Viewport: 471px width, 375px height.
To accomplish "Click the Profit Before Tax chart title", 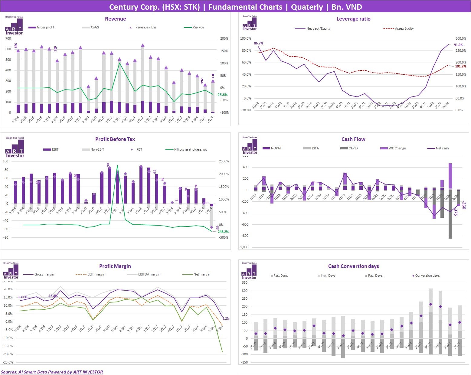I will tap(115, 139).
